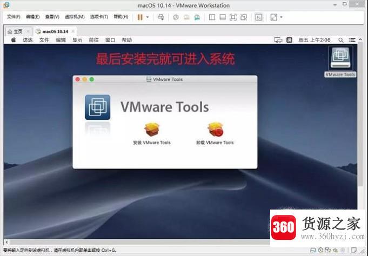Click the pause virtual machine toolbar button
368x256 pixels.
(x=140, y=17)
